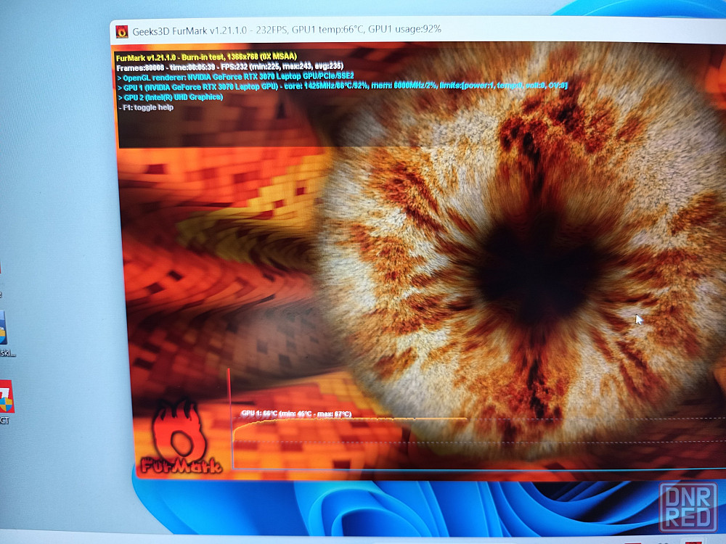Viewport: 726px width, 544px height.
Task: Click the GPU 1 temperature graph label
Action: (x=296, y=413)
